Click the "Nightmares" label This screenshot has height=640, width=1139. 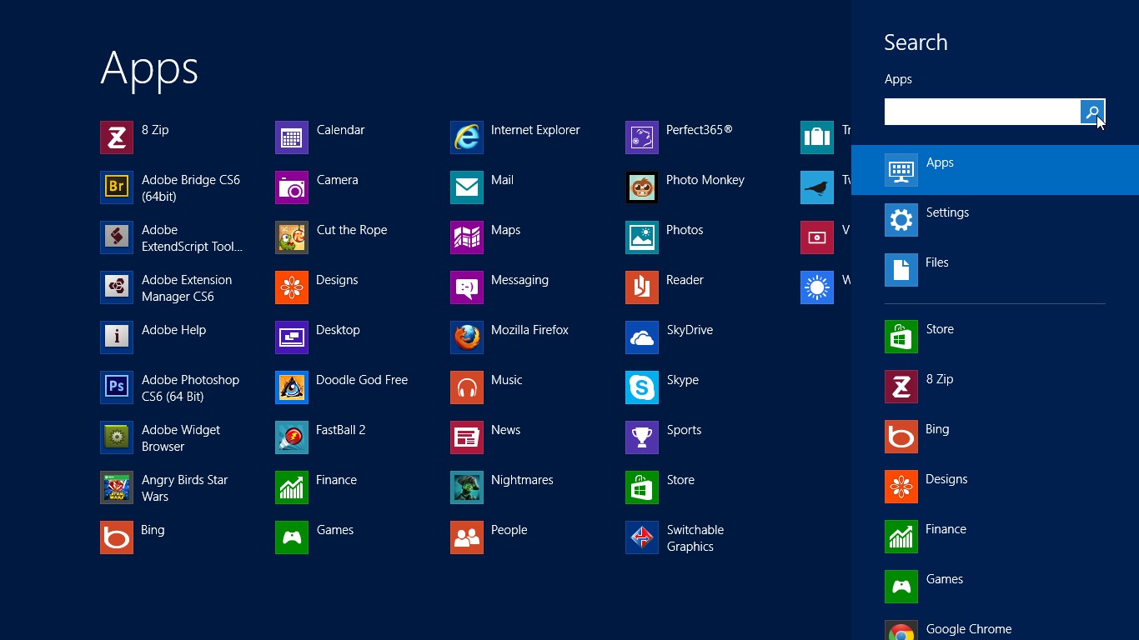[522, 480]
